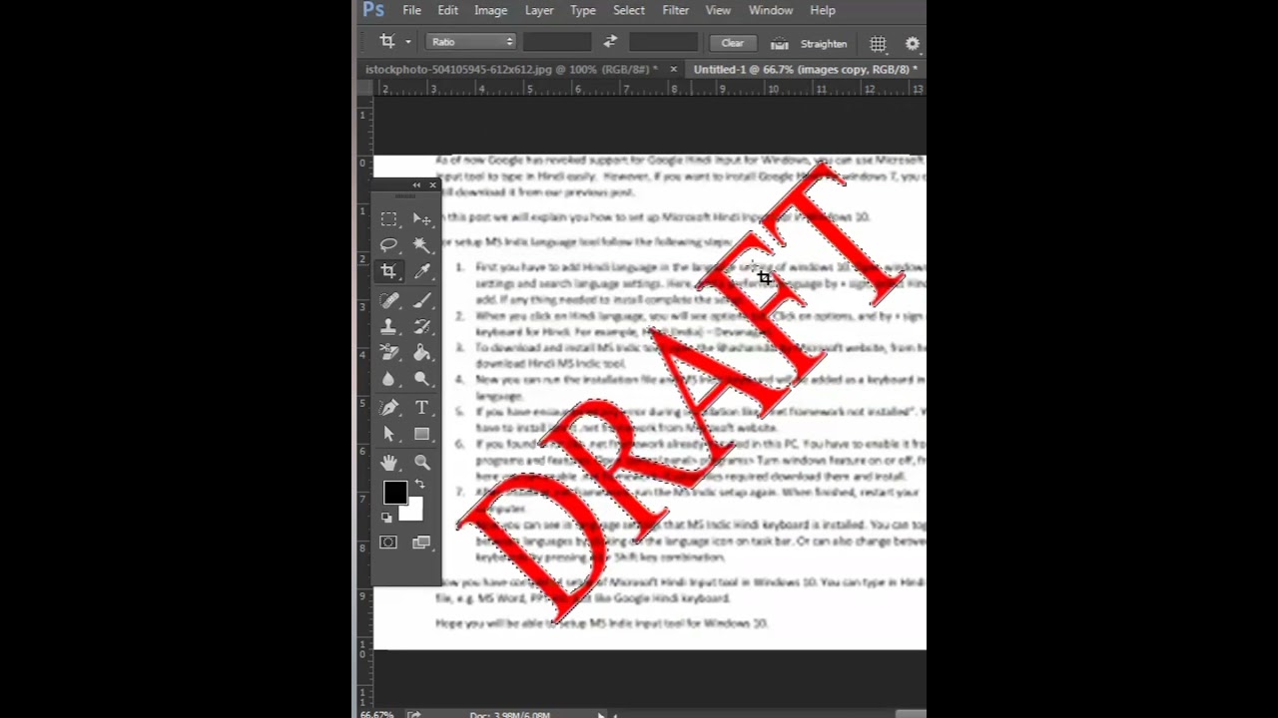Select the Eraser tool
This screenshot has height=718, width=1278.
[388, 352]
